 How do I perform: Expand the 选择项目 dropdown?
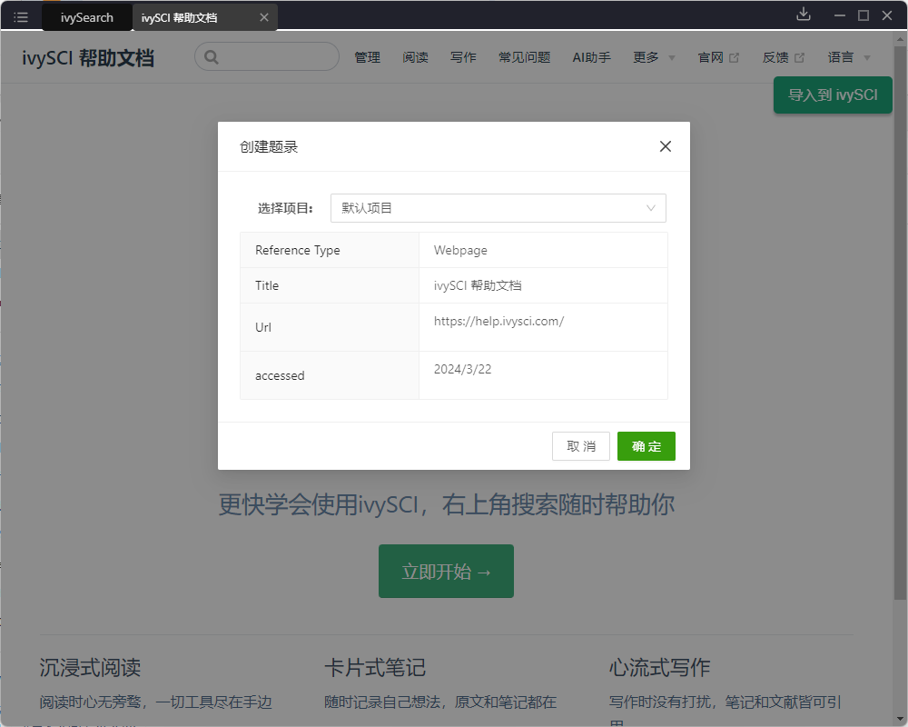coord(498,208)
